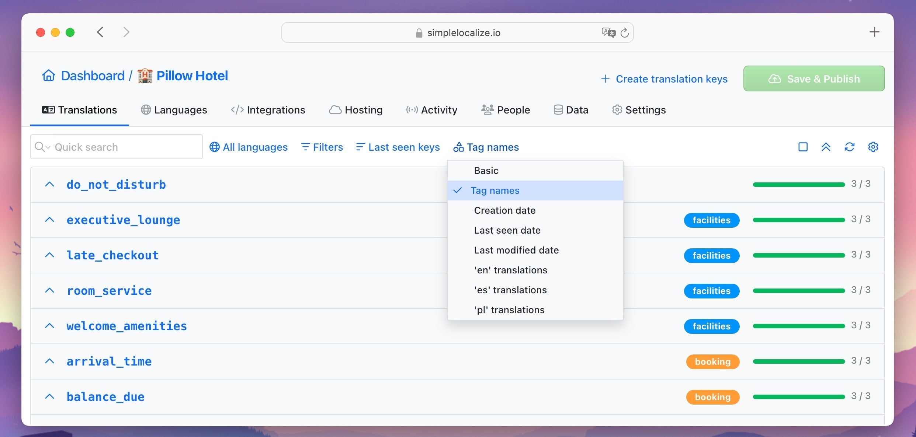The image size is (916, 437).
Task: Collapse the do_not_disturb key row
Action: tap(49, 184)
